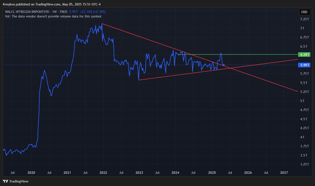
Task: Click the blue 5.99T price tag
Action: coord(304,65)
